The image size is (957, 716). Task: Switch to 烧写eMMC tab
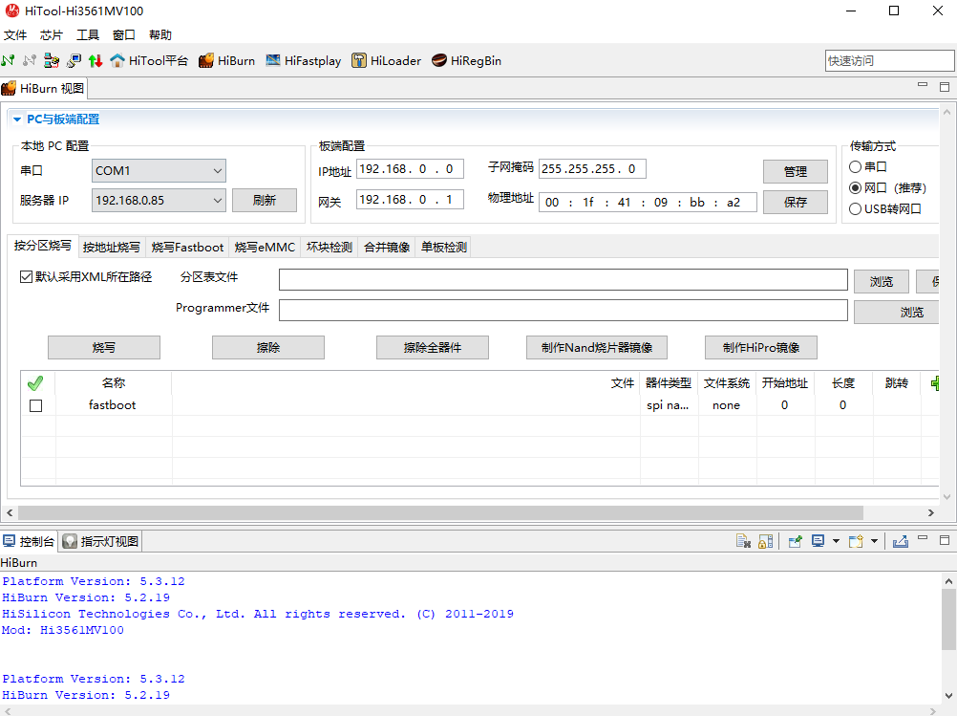[x=265, y=247]
